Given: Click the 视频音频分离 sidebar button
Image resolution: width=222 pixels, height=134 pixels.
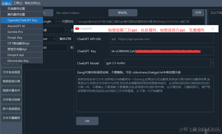Looking at the screenshot, I should point(11,81).
